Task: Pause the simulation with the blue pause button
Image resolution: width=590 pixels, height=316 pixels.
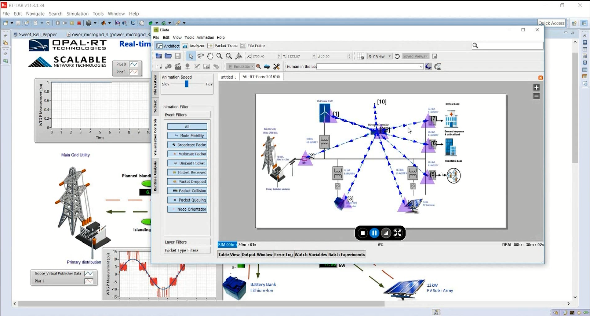Action: (374, 233)
